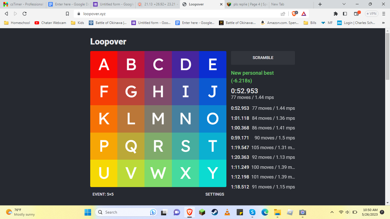Open the Windows Start menu
The height and width of the screenshot is (219, 390).
(88, 212)
